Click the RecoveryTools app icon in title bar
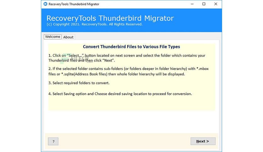 click(45, 4)
